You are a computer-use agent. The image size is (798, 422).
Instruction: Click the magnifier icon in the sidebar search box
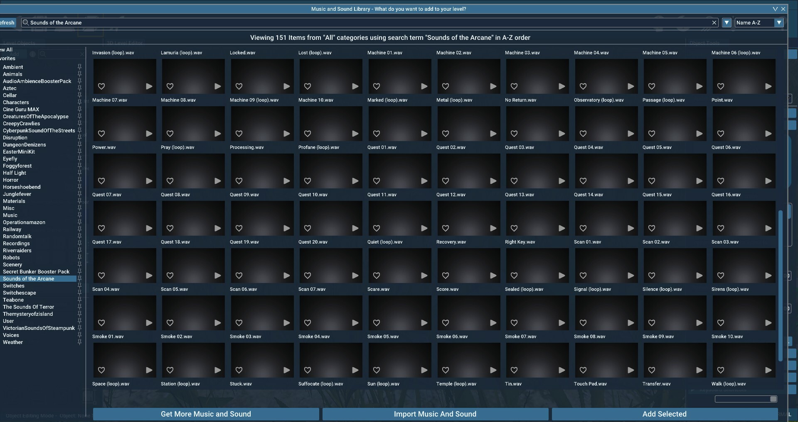tap(42, 54)
